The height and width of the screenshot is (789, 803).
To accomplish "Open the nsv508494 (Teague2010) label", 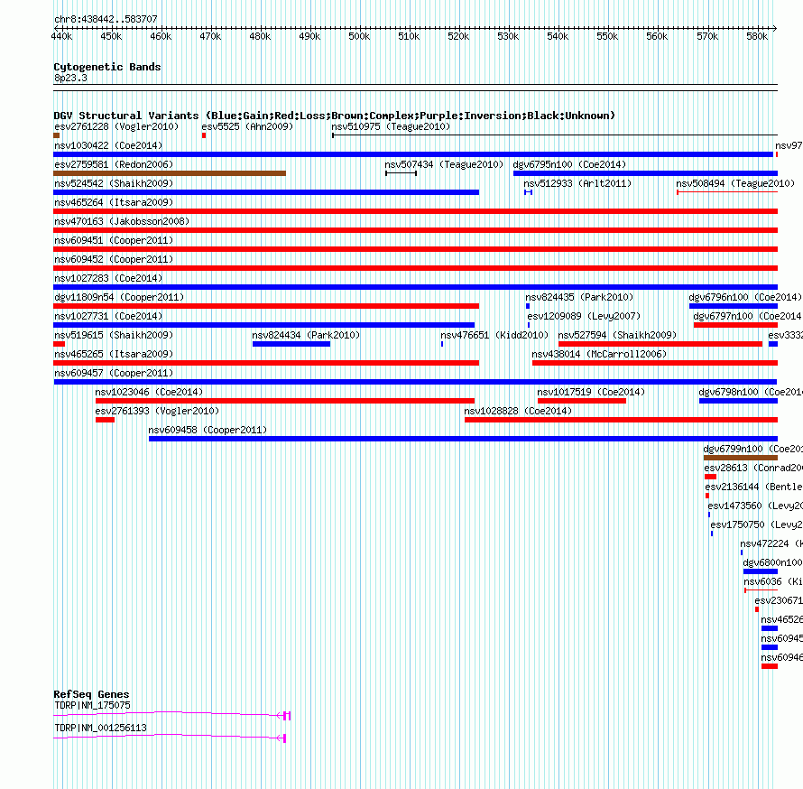I will pyautogui.click(x=735, y=183).
